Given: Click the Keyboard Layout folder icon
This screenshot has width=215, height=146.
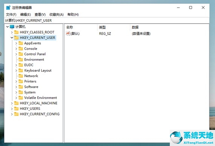Looking at the screenshot, I should coord(21,70).
